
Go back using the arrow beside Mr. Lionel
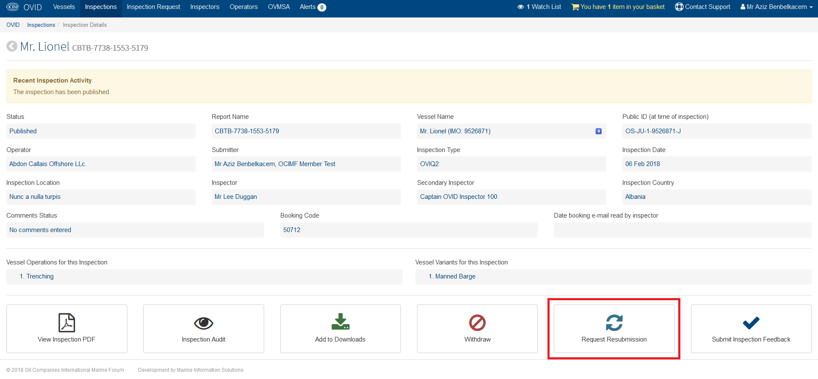click(x=12, y=46)
